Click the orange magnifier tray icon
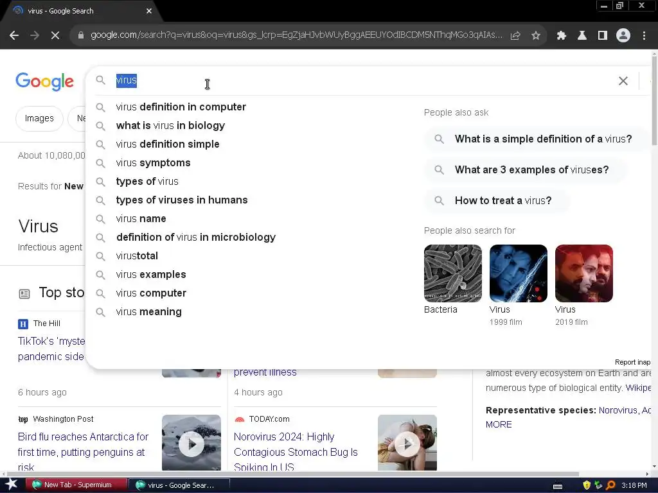Screen dimensions: 658x493 click(610, 485)
